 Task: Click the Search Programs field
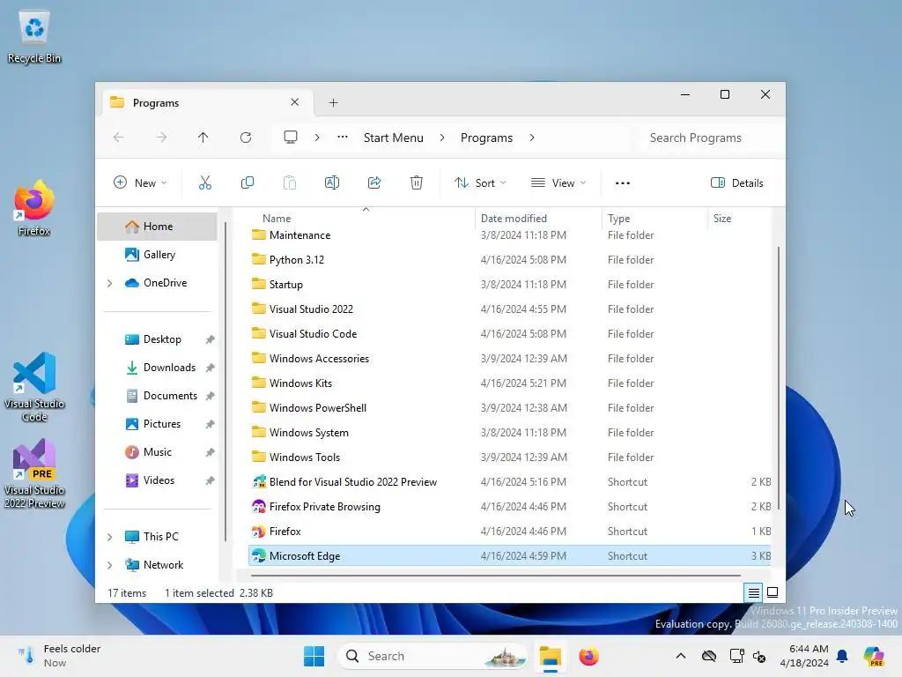click(x=709, y=138)
